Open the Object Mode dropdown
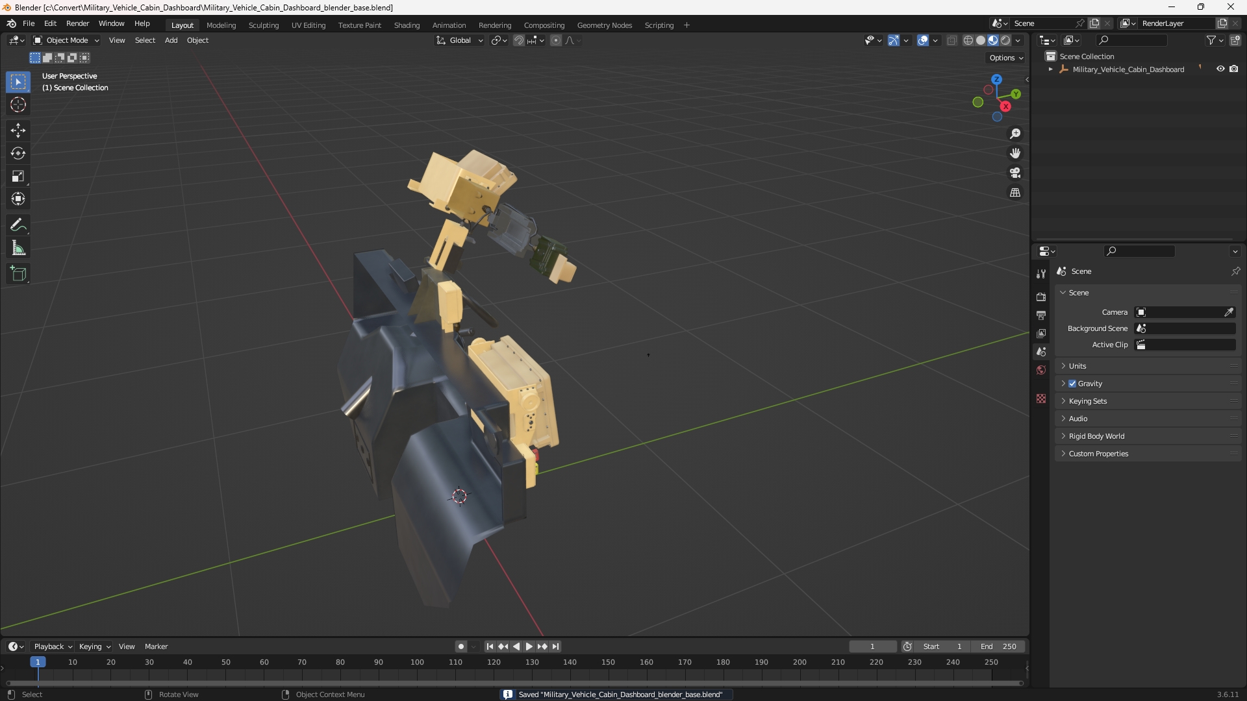The height and width of the screenshot is (701, 1247). tap(66, 40)
